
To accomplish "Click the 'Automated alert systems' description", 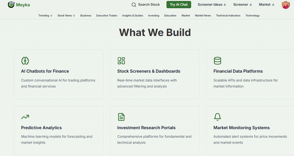I will [250, 140].
